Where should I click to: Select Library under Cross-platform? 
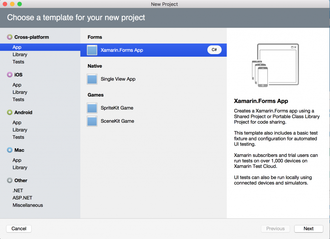(x=20, y=54)
